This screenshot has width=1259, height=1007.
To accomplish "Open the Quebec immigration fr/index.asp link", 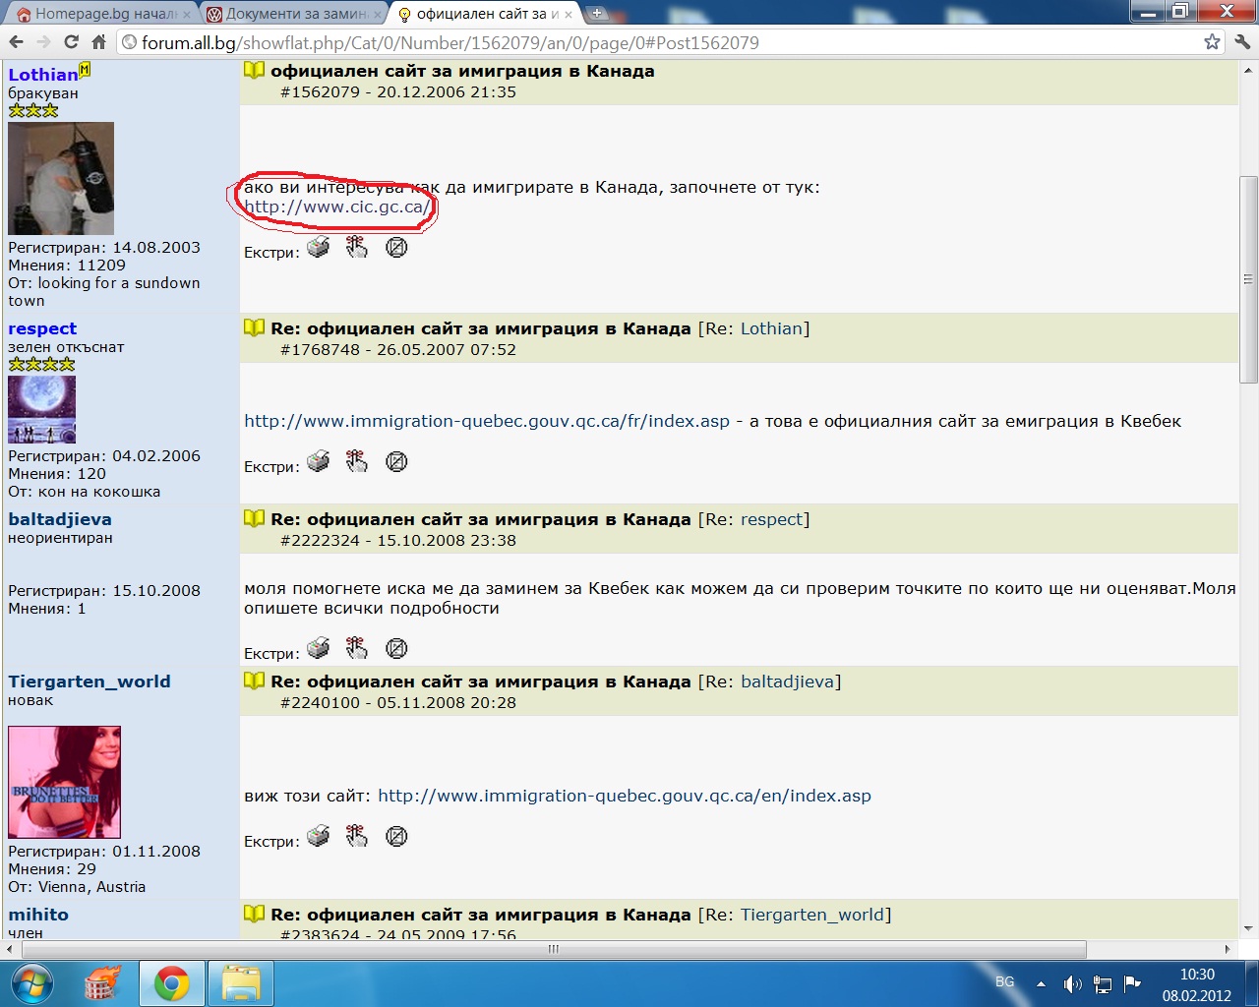I will [x=487, y=421].
